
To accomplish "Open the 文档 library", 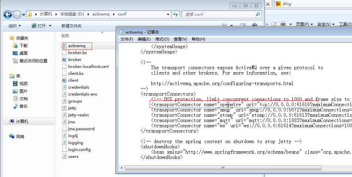I will [24, 99].
